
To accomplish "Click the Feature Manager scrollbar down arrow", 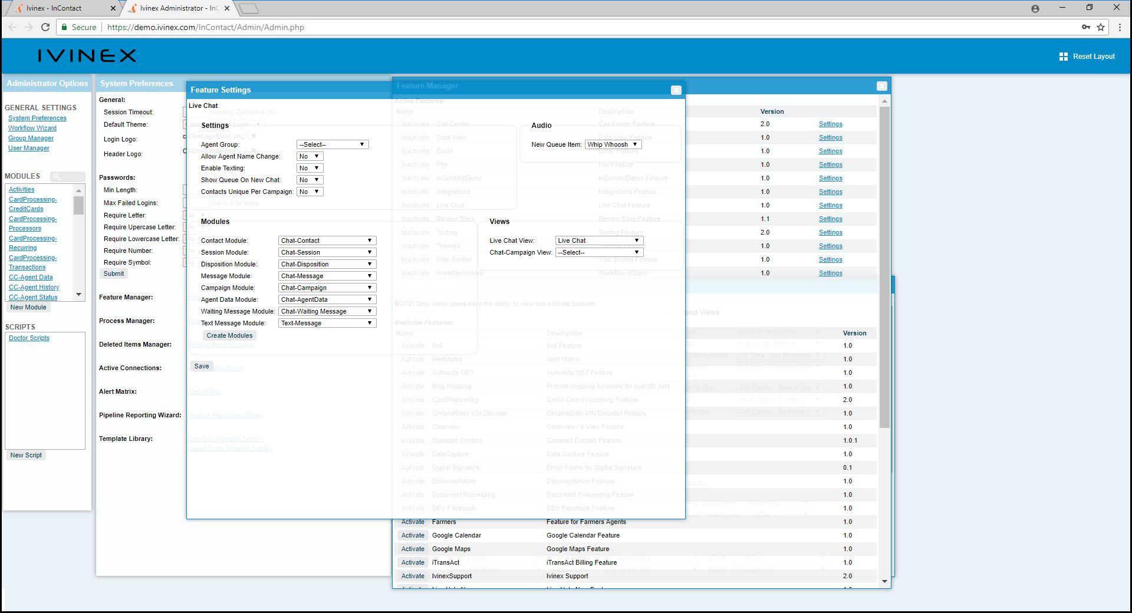I will [884, 582].
